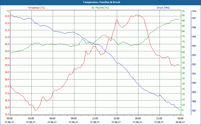Click the 990 pressure axis value
The width and height of the screenshot is (201, 125).
coord(194,83)
